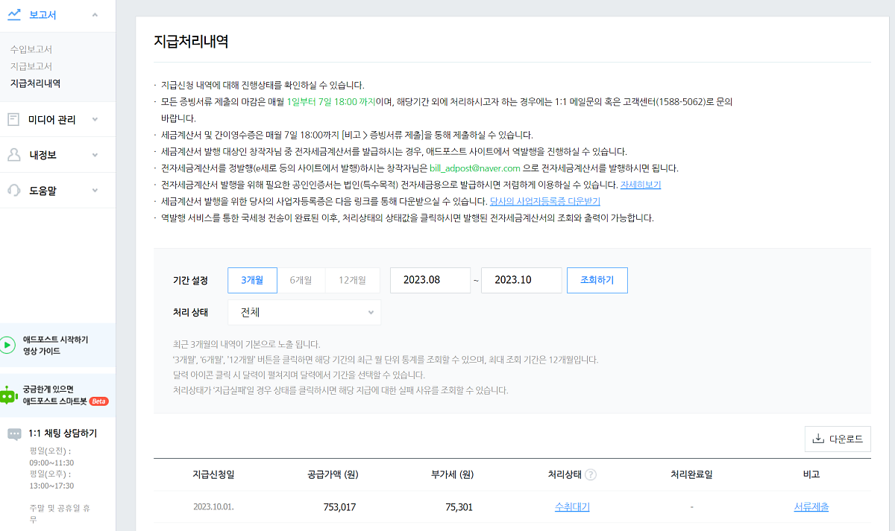Open 당사의 사업자등록증 다운받기 link

[544, 201]
